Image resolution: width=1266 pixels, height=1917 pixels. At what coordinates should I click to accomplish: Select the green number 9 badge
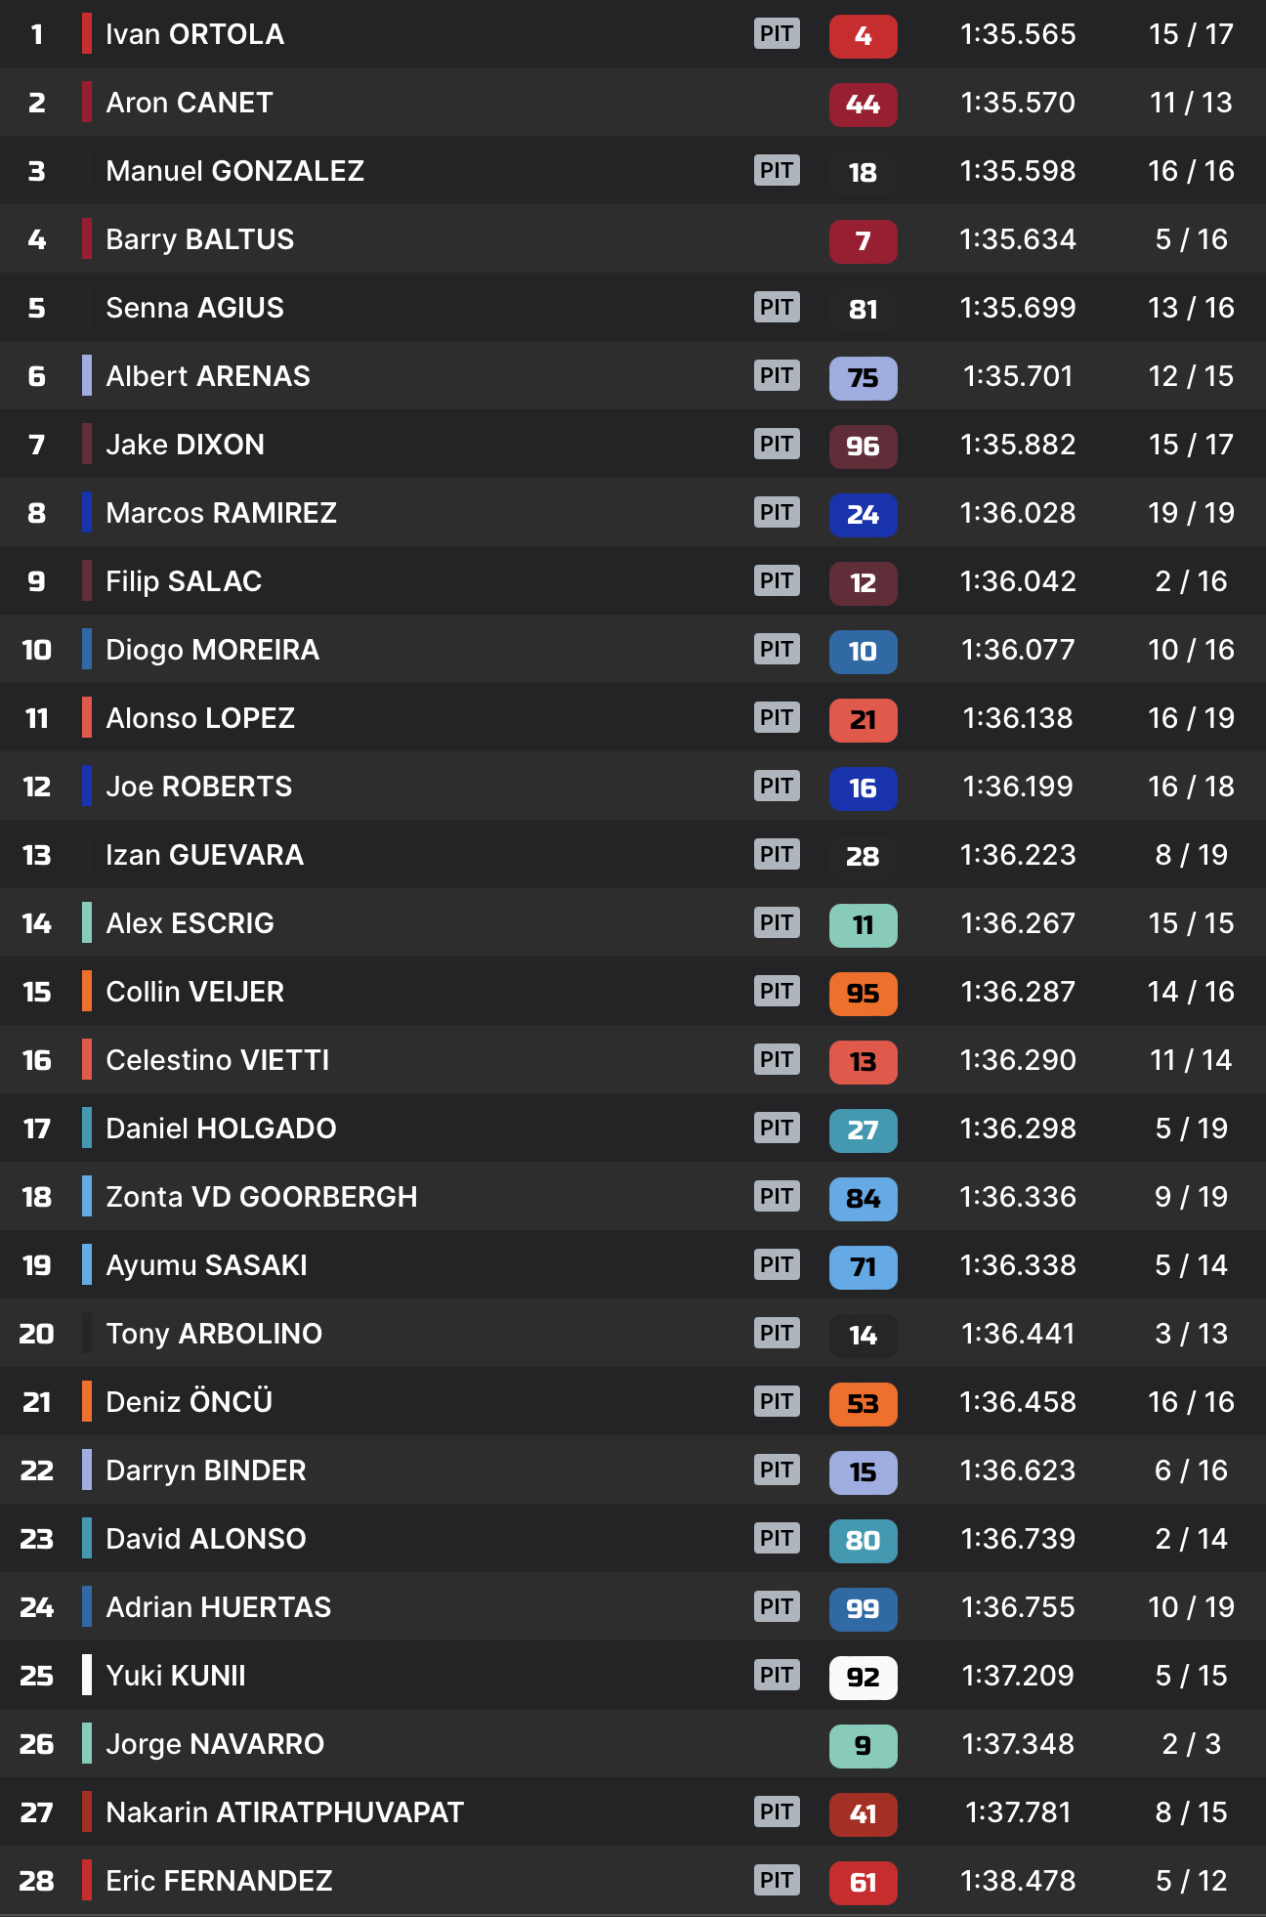coord(863,1746)
